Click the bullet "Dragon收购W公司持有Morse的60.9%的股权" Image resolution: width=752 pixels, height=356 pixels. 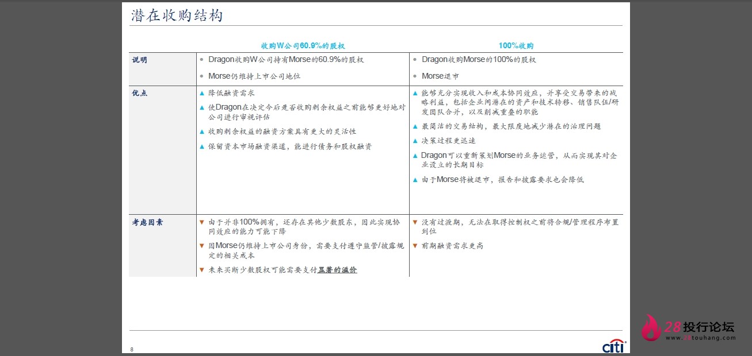coord(286,60)
